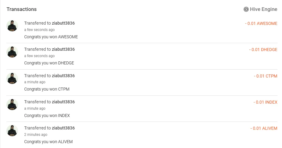Open ziabutt3836 profile in CTPM transaction

click(x=63, y=76)
